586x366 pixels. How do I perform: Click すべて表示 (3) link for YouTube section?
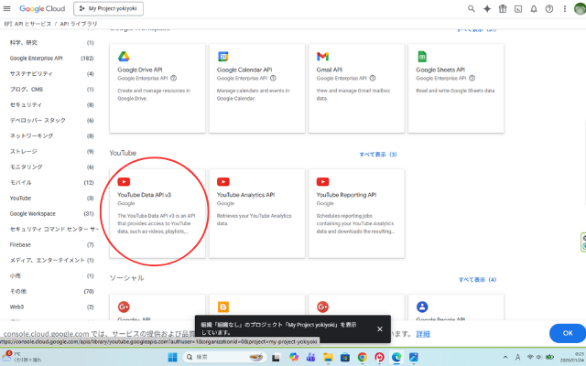pos(378,155)
